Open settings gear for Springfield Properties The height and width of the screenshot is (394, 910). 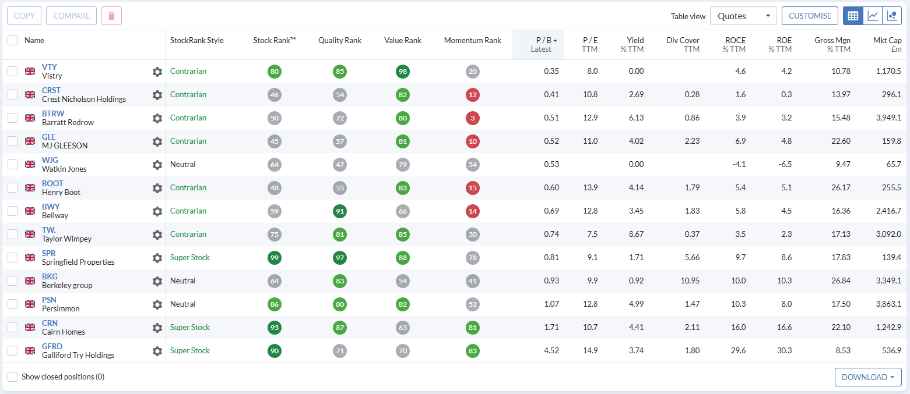tap(157, 258)
